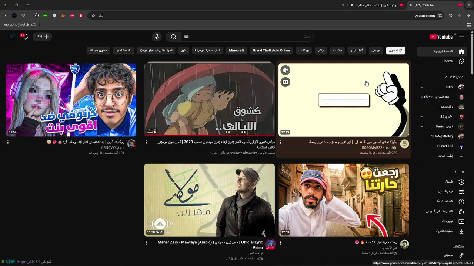Click the ABP extension icon
This screenshot has height=266, width=474.
pyautogui.click(x=72, y=16)
